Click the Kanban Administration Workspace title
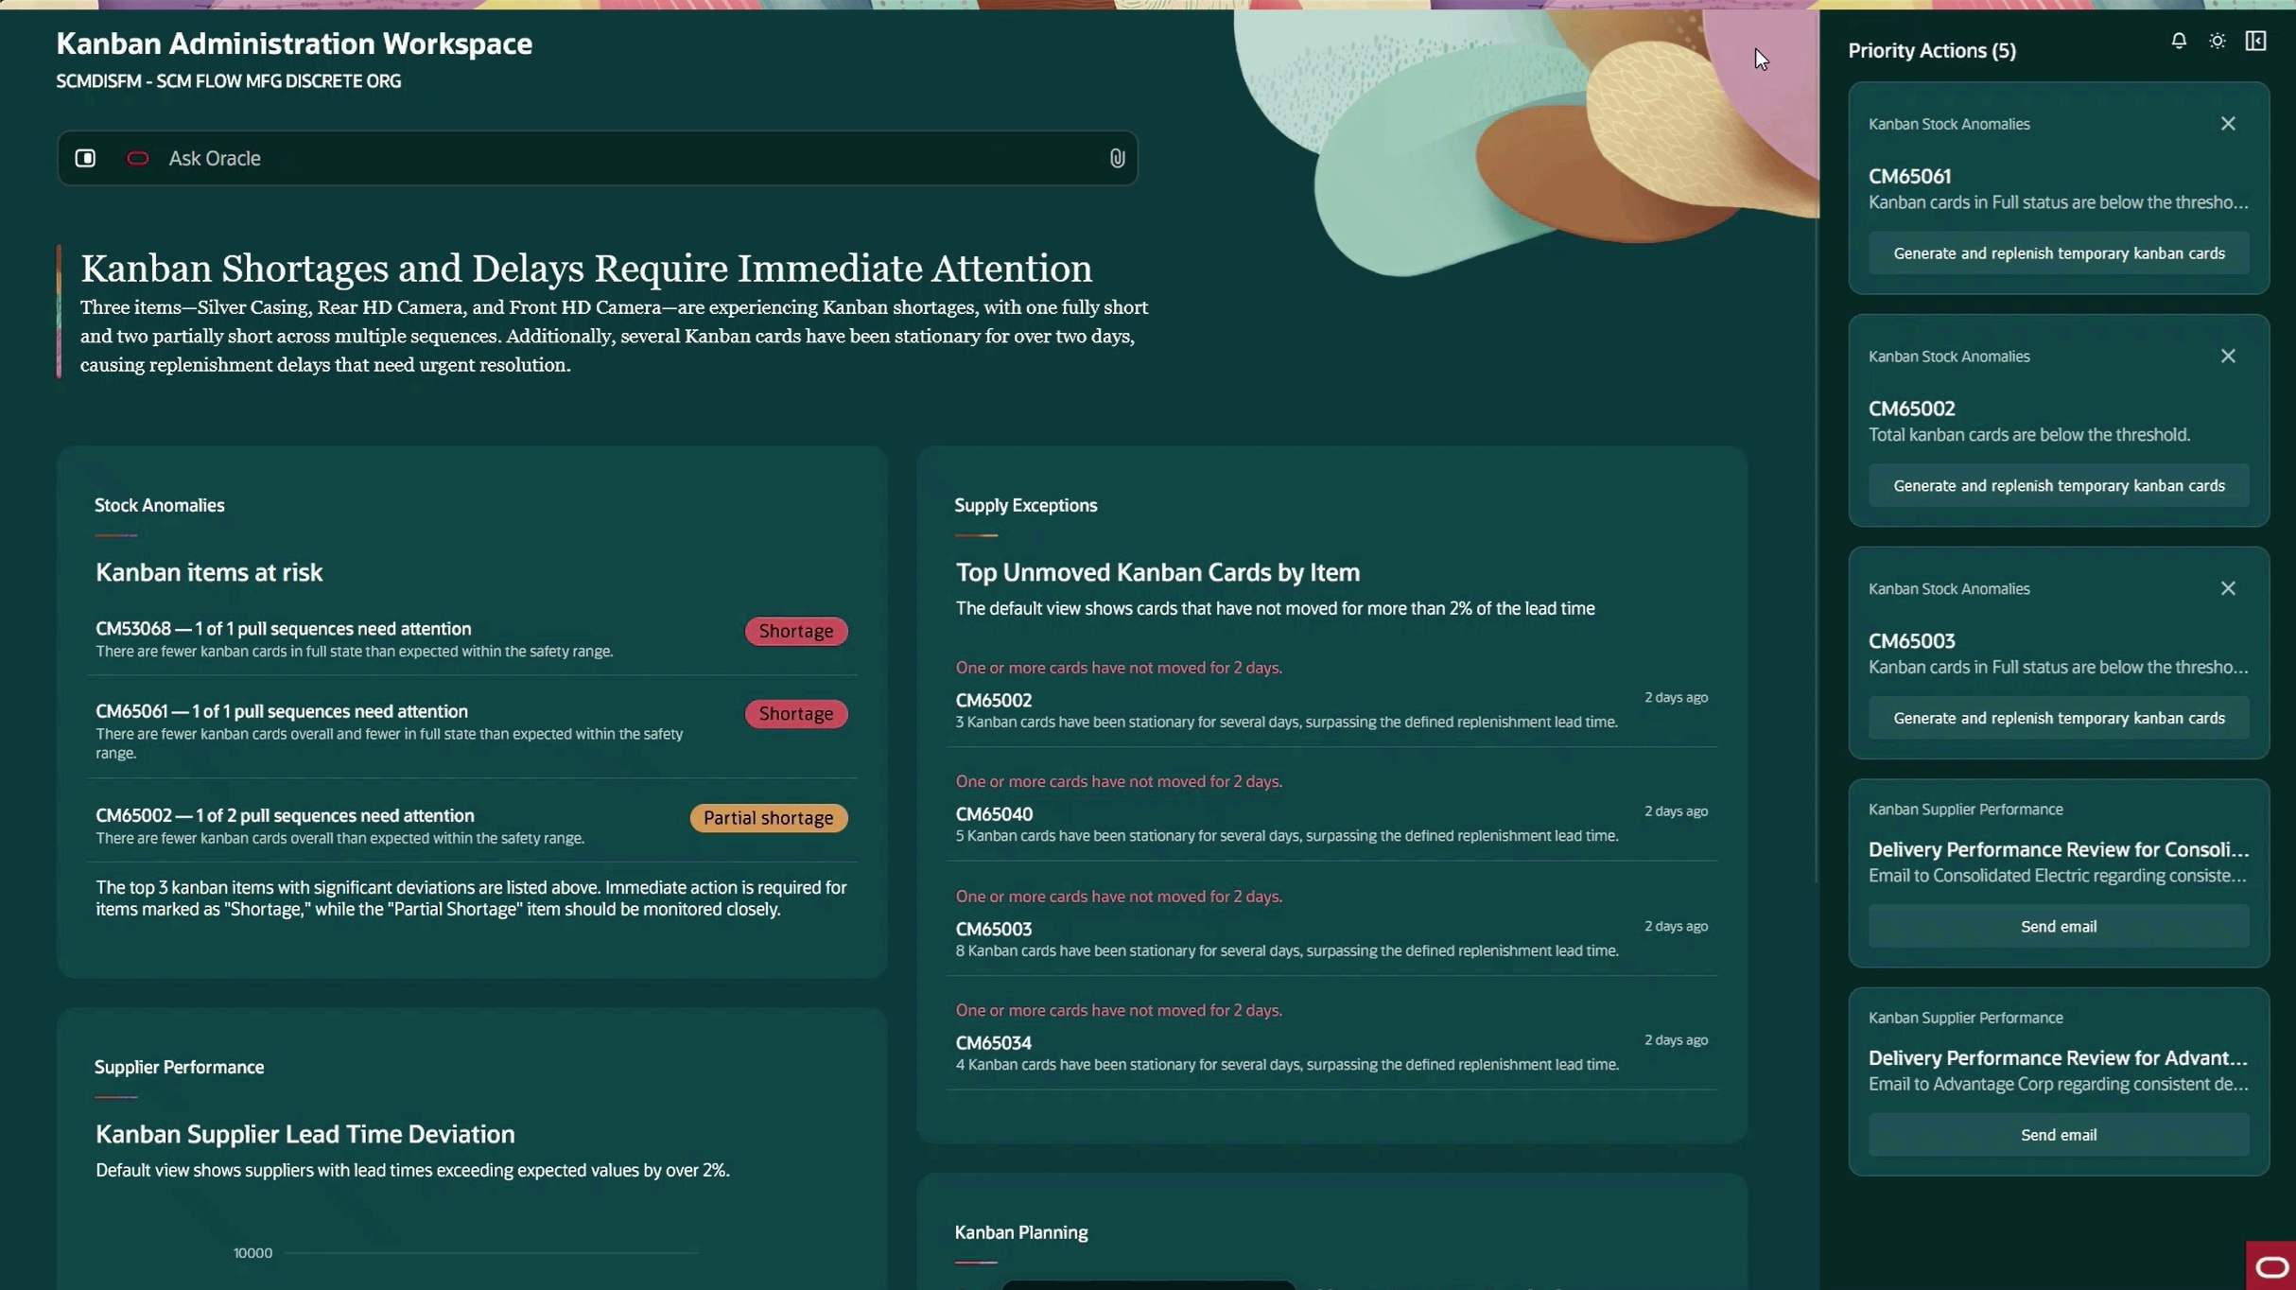2296x1290 pixels. pyautogui.click(x=294, y=44)
